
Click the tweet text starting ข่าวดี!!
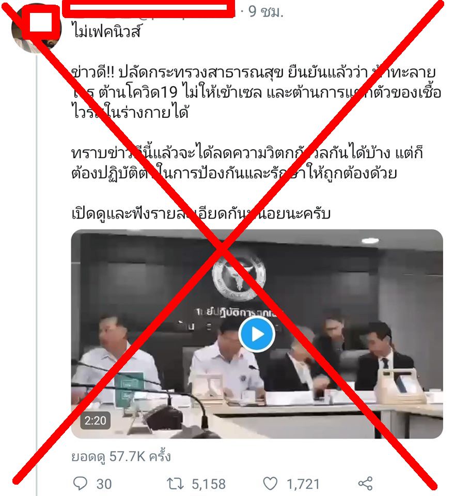(x=256, y=92)
